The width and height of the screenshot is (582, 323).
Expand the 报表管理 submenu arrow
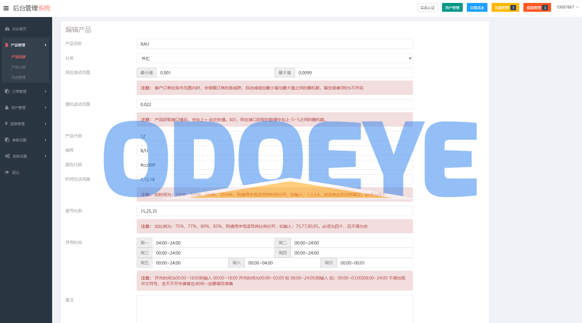tap(46, 124)
